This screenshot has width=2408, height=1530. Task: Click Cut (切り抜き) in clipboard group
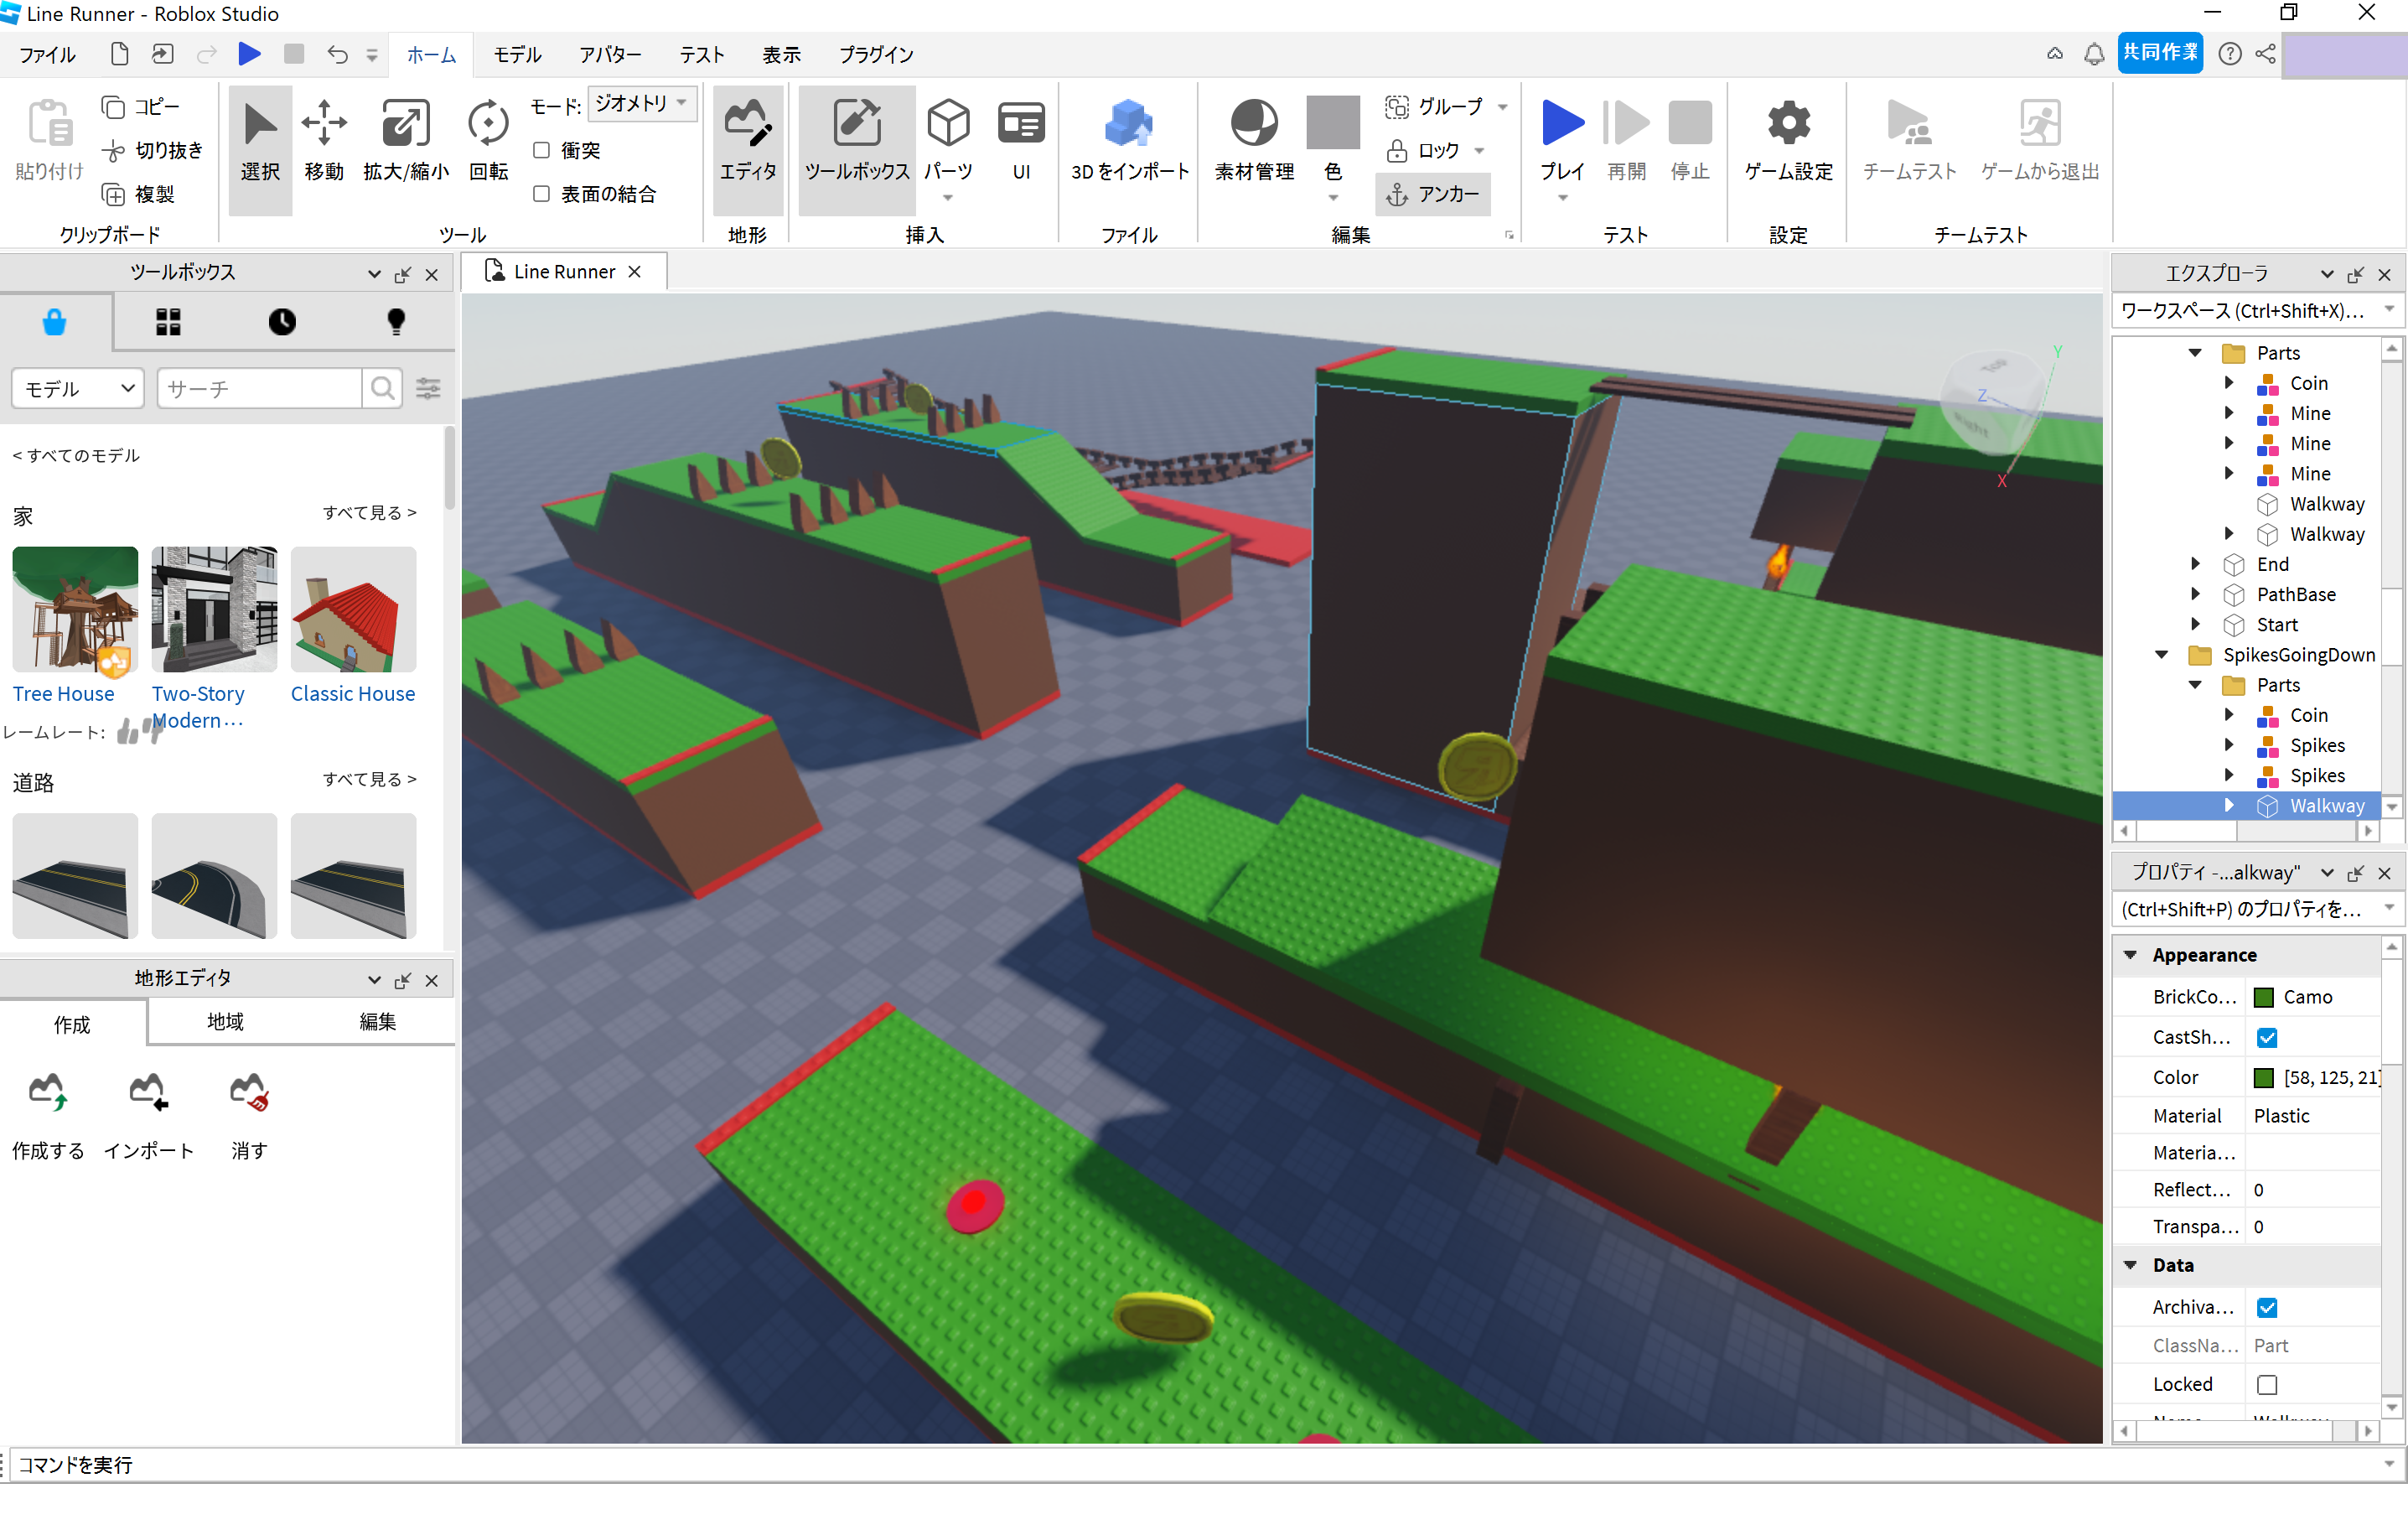153,150
